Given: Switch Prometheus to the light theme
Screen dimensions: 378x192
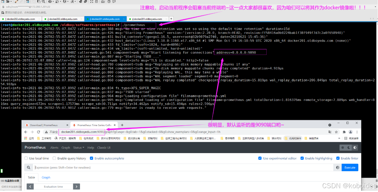Looking at the screenshot, I should click(x=342, y=147).
